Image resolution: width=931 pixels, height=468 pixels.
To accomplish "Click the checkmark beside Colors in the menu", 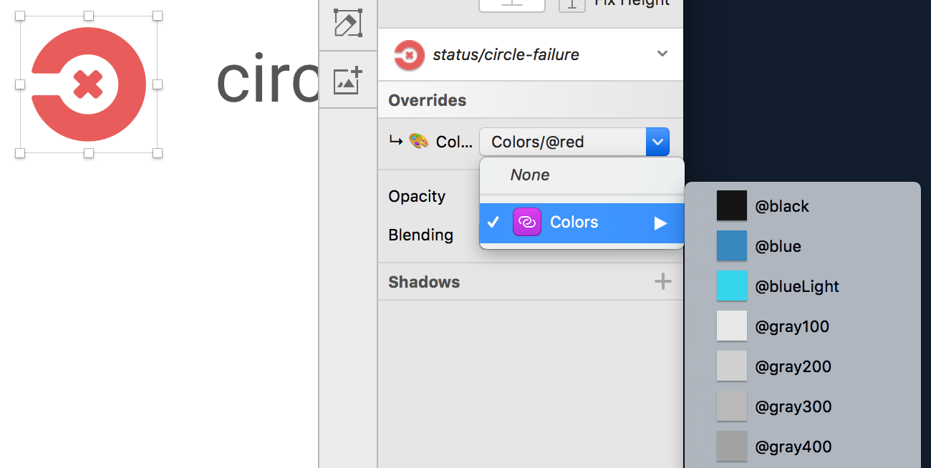I will 493,222.
